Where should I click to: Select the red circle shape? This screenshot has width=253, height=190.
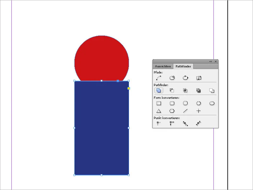point(102,58)
